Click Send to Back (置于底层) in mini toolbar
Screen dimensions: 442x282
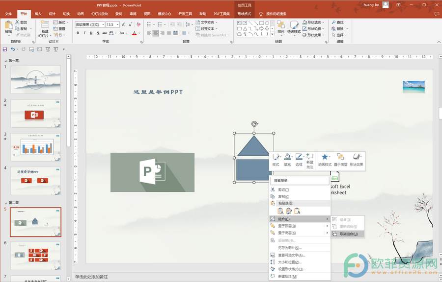pos(340,160)
